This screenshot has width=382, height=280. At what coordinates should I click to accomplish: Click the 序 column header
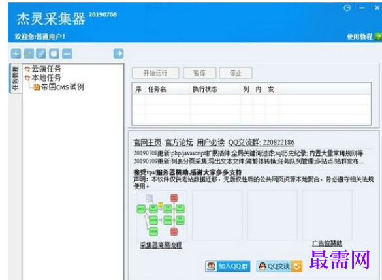click(x=138, y=89)
